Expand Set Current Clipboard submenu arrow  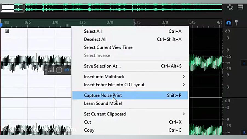(184, 114)
